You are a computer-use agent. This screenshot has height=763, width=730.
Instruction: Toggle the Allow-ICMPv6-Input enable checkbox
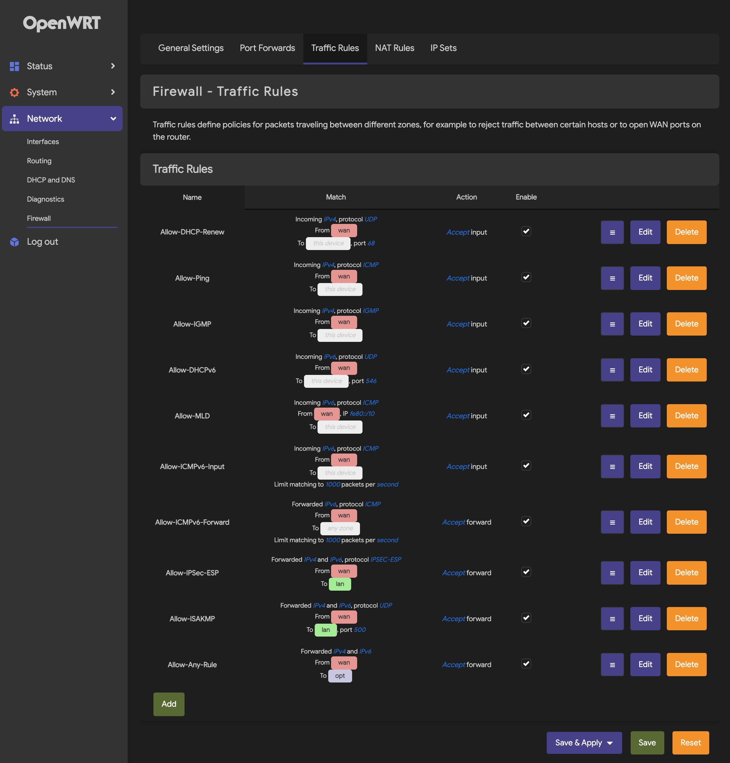coord(526,465)
